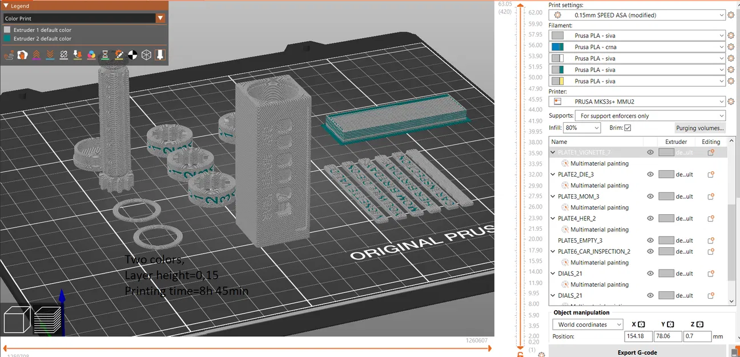Click the Z position field showing 0.7
Viewport: 740px width, 357px height.
(x=697, y=336)
